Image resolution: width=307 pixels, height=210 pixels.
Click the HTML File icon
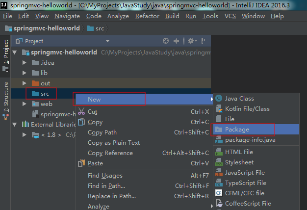click(219, 152)
